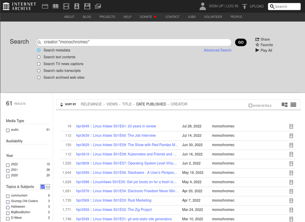The image size is (305, 222).
Task: Switch to list view icon
Action: click(x=293, y=105)
